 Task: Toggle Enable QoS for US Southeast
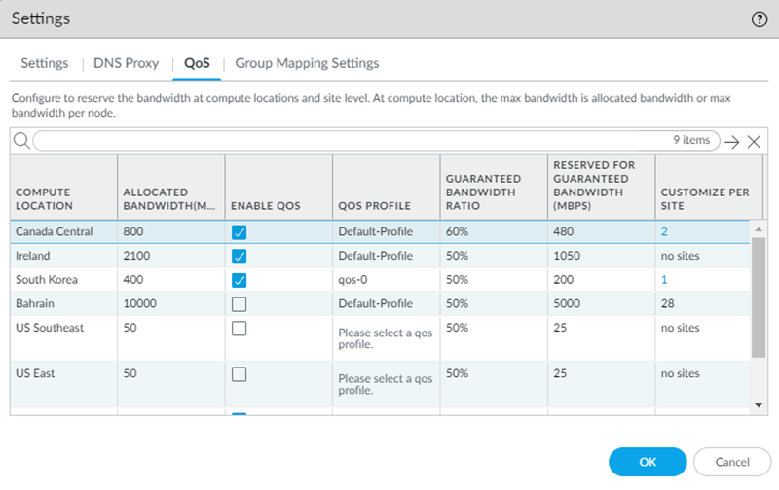pyautogui.click(x=240, y=329)
